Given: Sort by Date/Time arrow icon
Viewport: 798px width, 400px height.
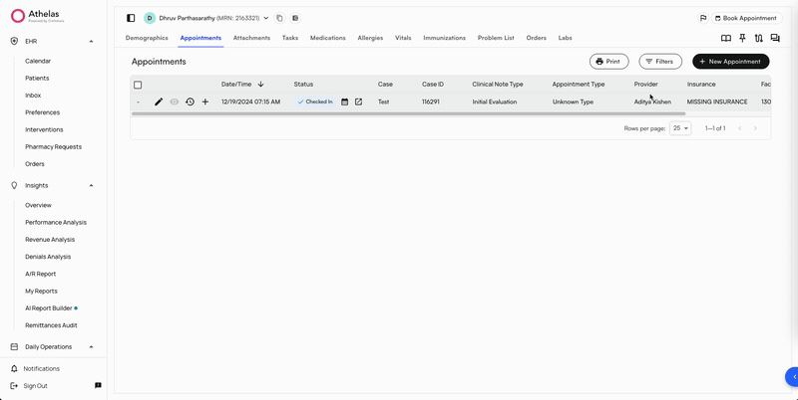Looking at the screenshot, I should (261, 85).
